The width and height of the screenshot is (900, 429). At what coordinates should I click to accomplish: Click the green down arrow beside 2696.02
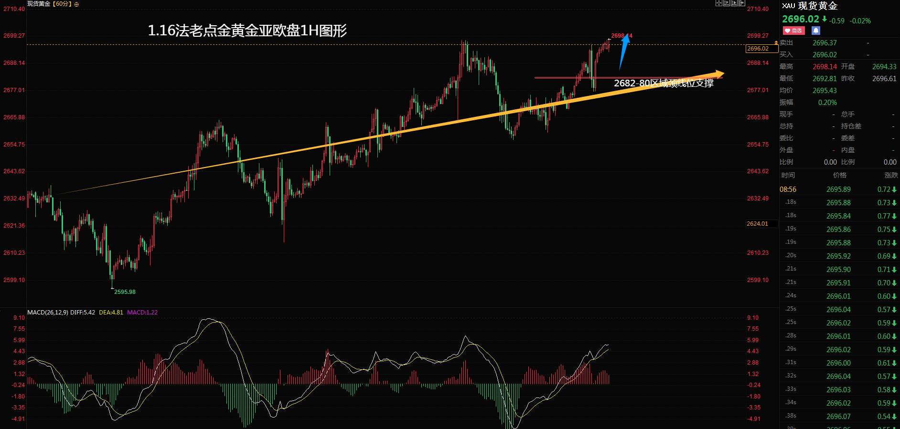click(x=825, y=19)
